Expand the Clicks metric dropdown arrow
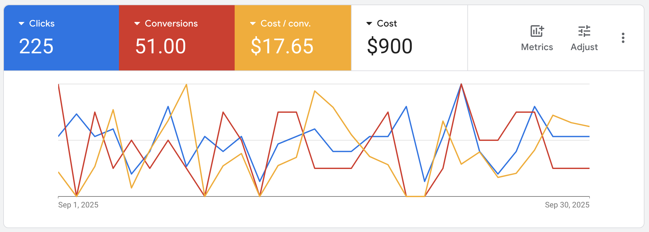Image resolution: width=649 pixels, height=232 pixels. pos(22,24)
